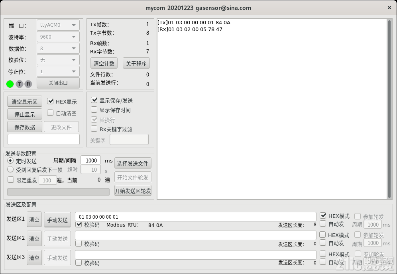Image resolution: width=397 pixels, height=274 pixels.
Task: Click the 发送区3 text input field
Action: pyautogui.click(x=195, y=254)
